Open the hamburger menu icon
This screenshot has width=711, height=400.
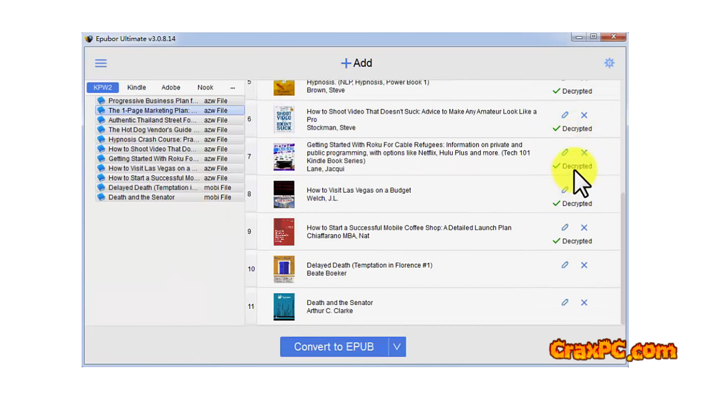(101, 63)
